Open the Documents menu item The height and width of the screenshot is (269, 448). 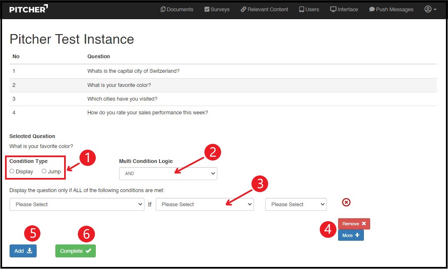pyautogui.click(x=177, y=9)
